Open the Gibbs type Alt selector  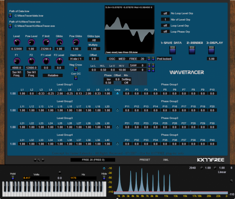tap(94, 40)
